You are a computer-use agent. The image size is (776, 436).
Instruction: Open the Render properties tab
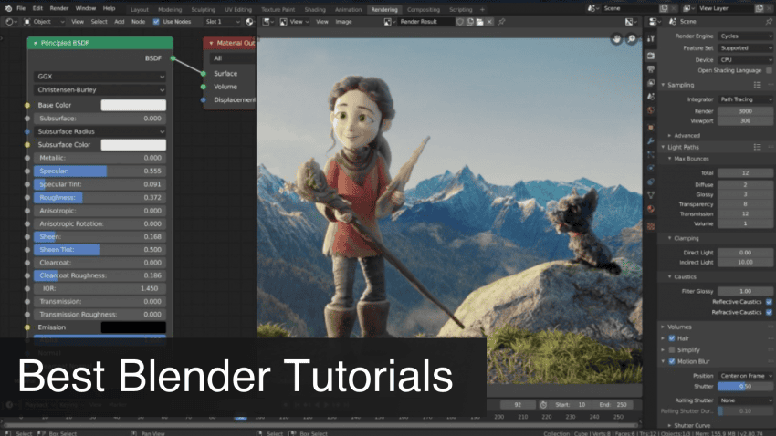(651, 56)
